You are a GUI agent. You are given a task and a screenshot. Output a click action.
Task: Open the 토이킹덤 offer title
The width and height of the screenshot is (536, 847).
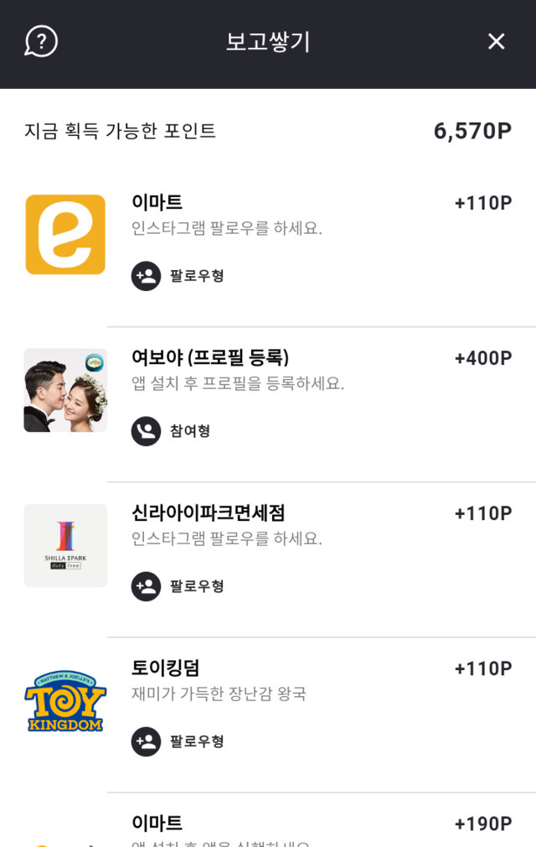click(166, 668)
